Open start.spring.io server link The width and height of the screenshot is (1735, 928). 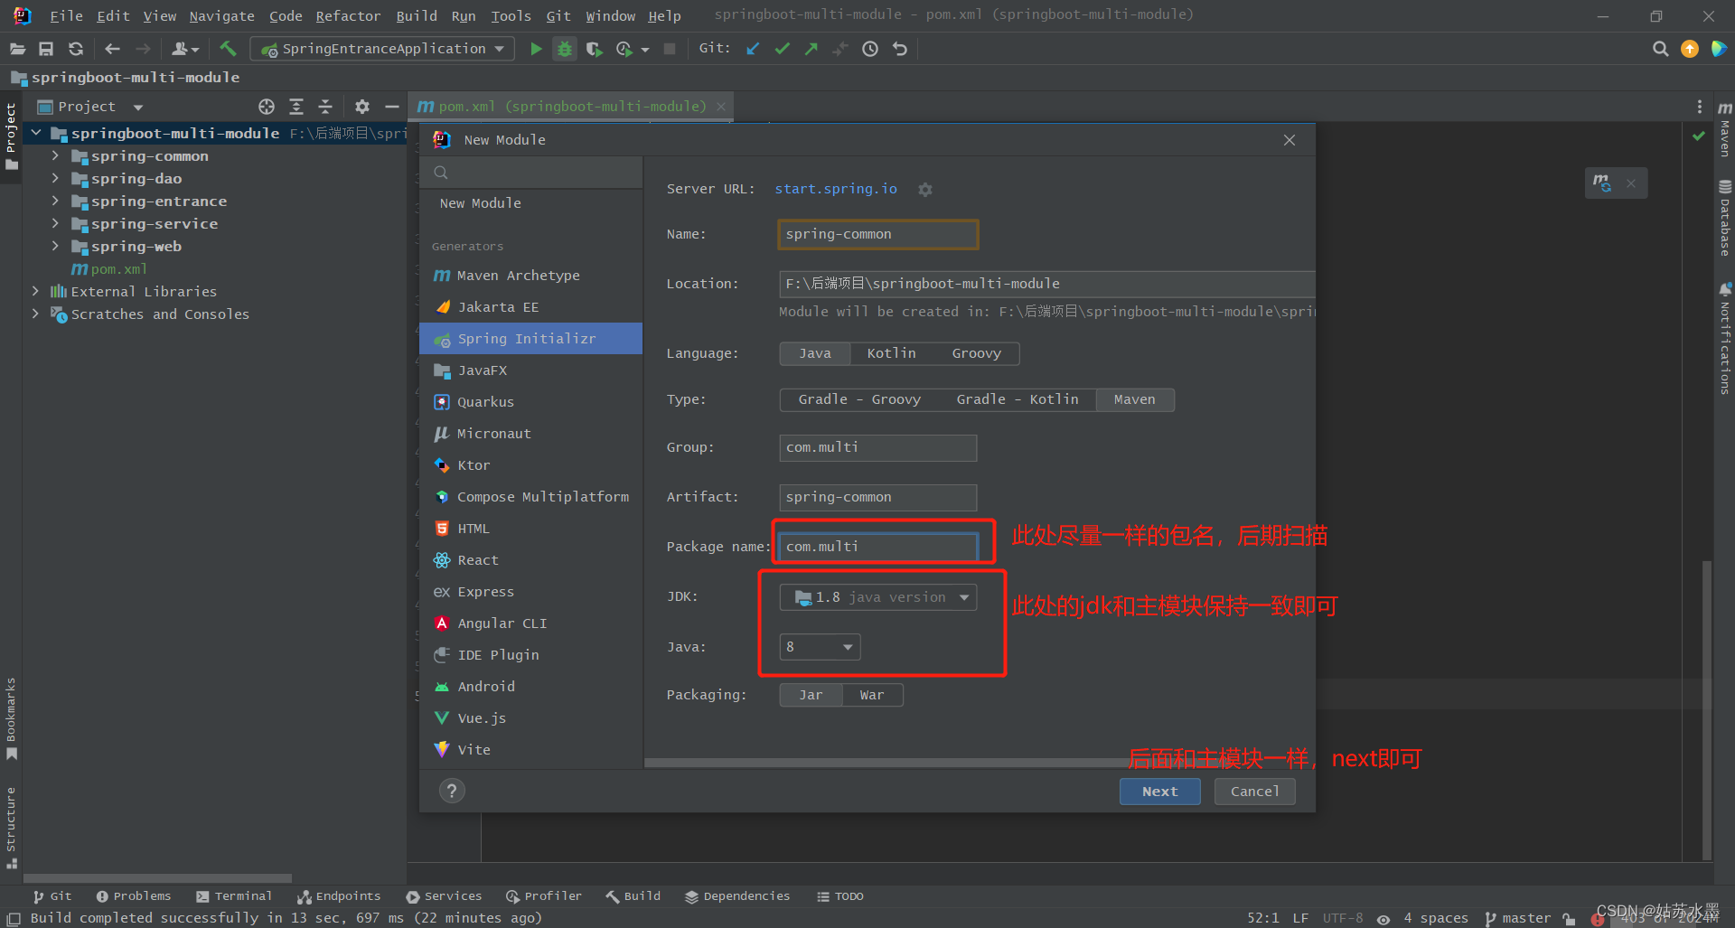836,189
